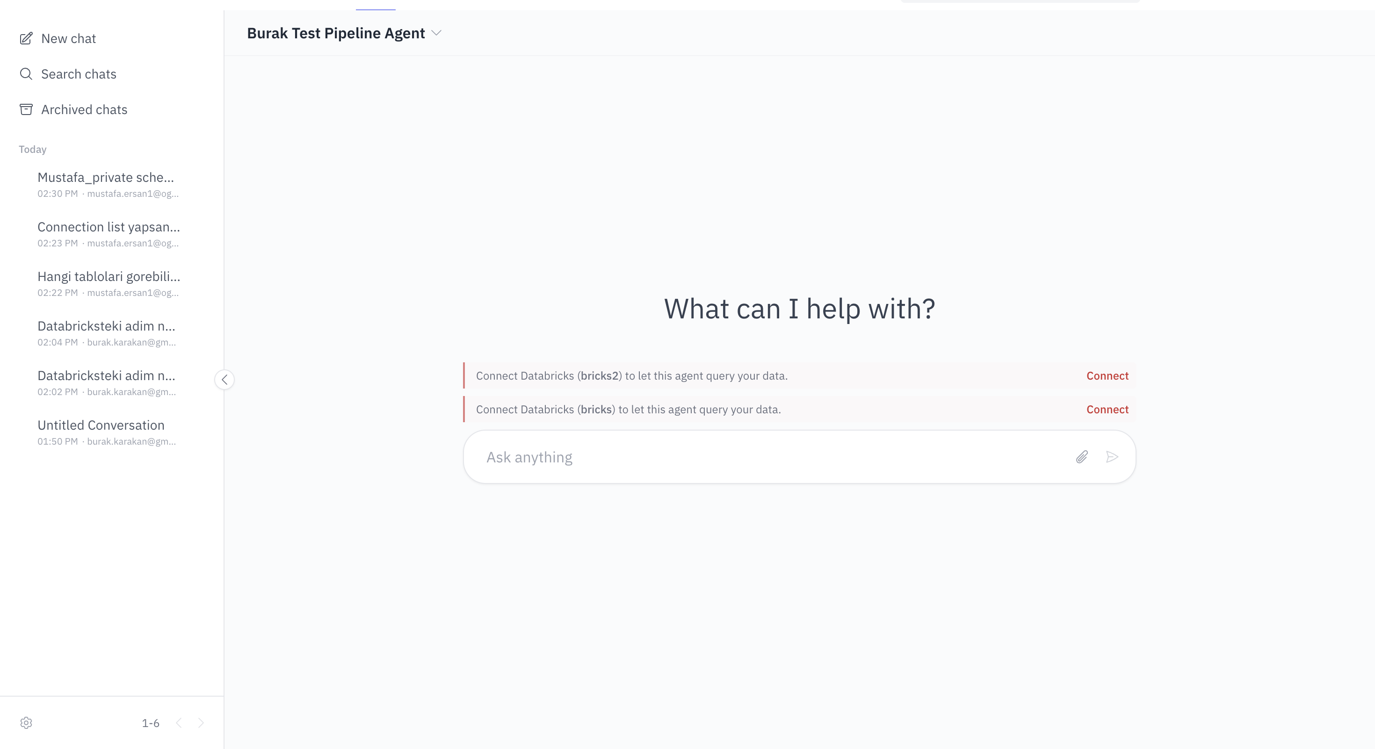This screenshot has width=1375, height=749.
Task: Connect Databricks bricks connection
Action: [x=1107, y=409]
